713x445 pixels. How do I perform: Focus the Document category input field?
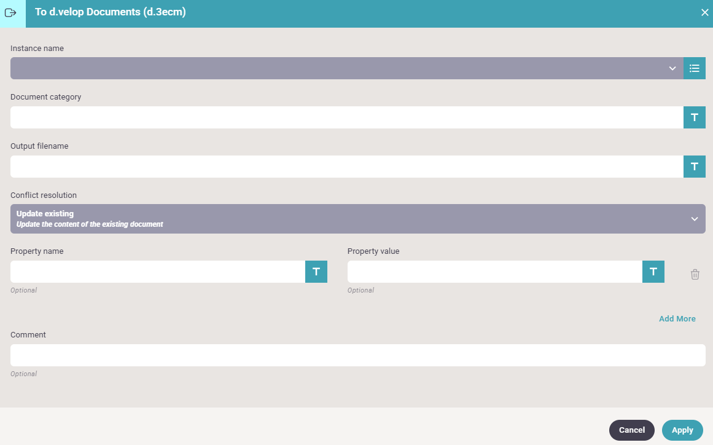(x=347, y=117)
